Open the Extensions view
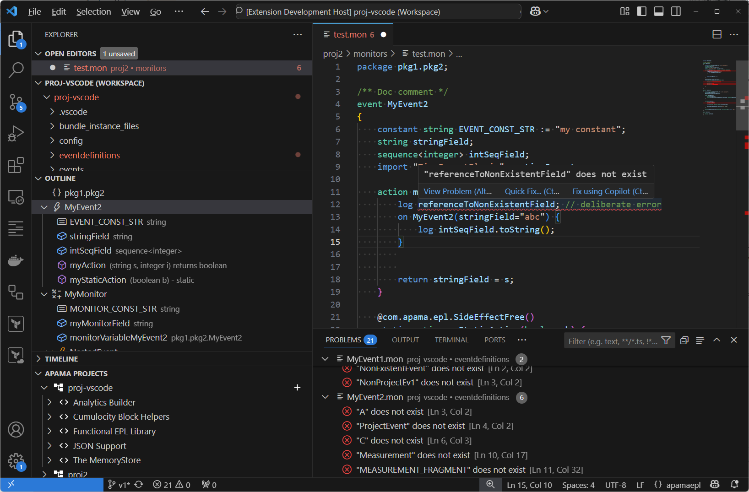The image size is (749, 492). [16, 165]
